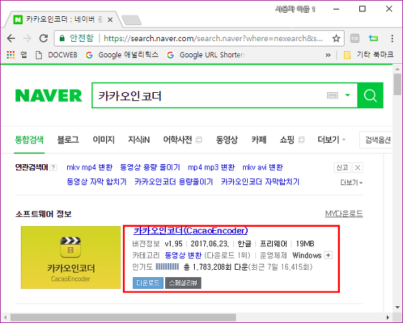The height and width of the screenshot is (323, 403).
Task: Search related term 동영상 자막 합치기
Action: click(x=97, y=182)
